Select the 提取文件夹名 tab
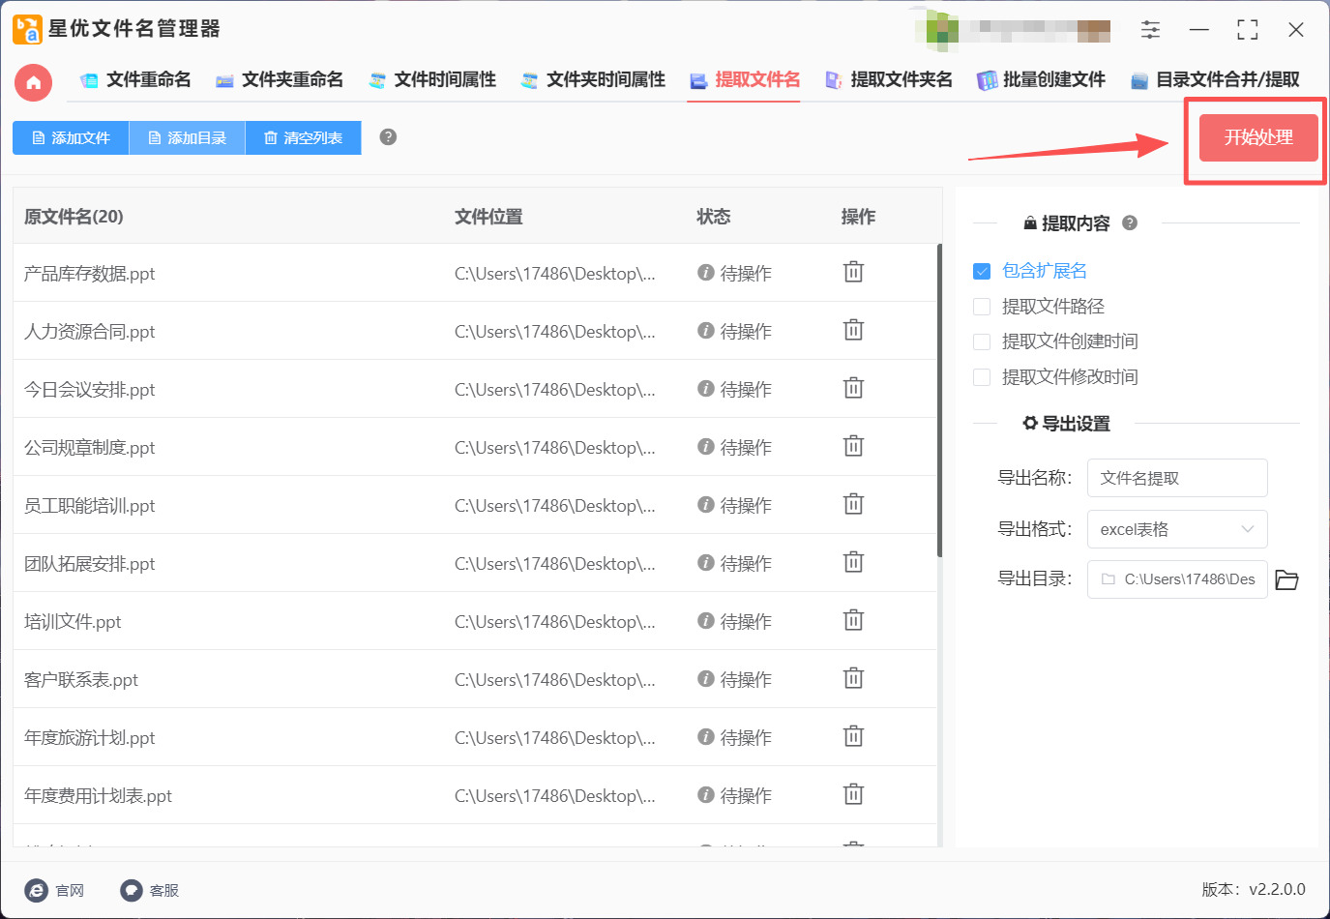The image size is (1330, 919). pos(888,79)
